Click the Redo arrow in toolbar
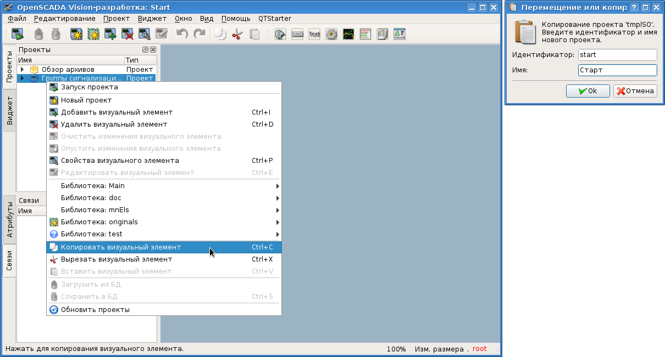This screenshot has width=665, height=357. click(x=199, y=34)
